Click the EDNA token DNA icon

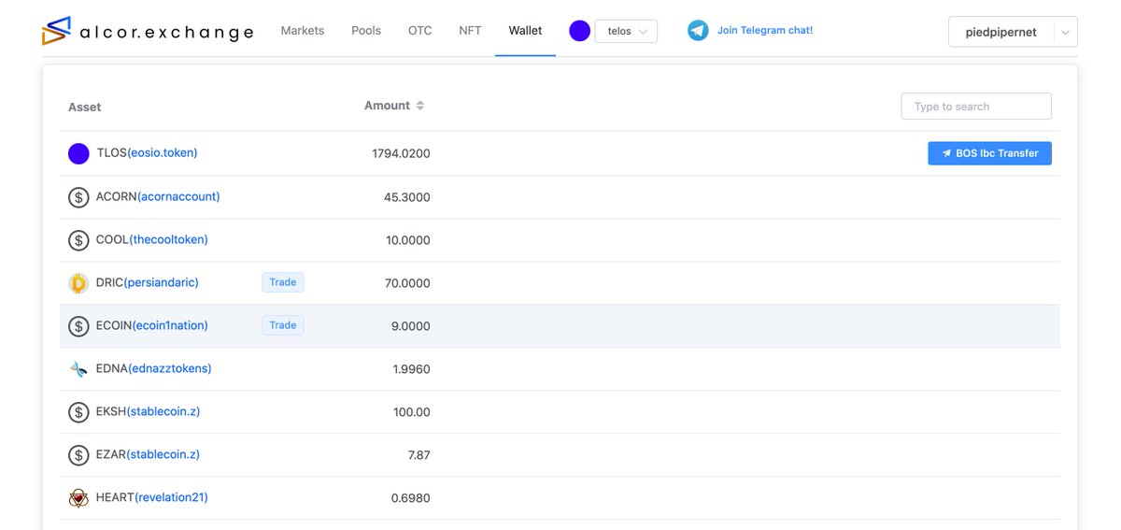(x=78, y=369)
